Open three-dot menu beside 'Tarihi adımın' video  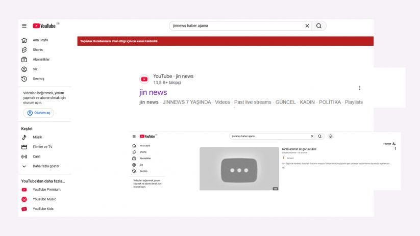click(395, 148)
